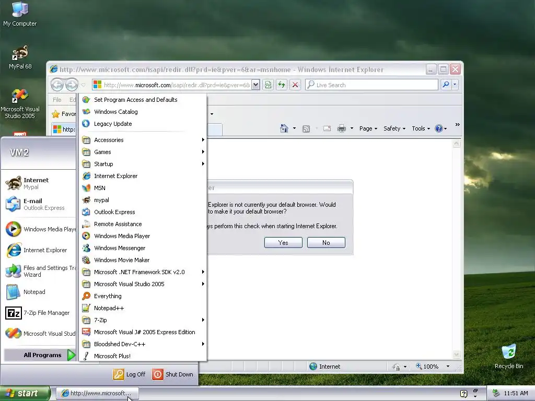Open the Safety dropdown menu
This screenshot has width=535, height=401.
click(394, 128)
